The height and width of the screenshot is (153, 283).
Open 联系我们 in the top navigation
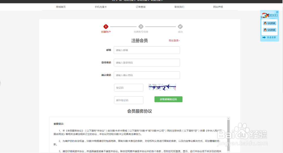[179, 7]
